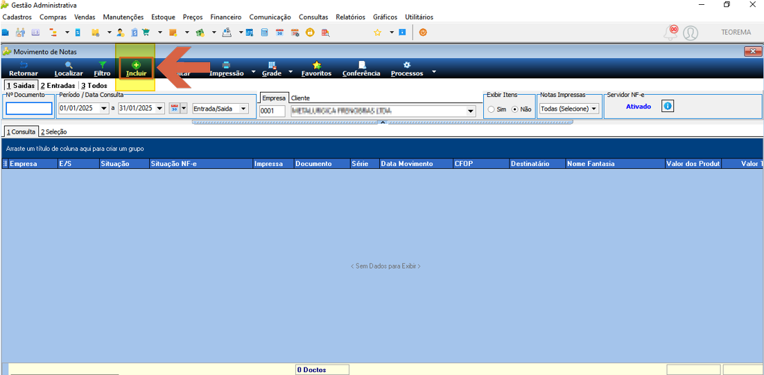The image size is (764, 375).
Task: Click the Filtro button
Action: (103, 68)
